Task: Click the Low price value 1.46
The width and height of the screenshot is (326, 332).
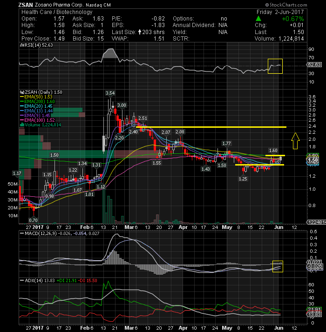Action: click(x=59, y=32)
